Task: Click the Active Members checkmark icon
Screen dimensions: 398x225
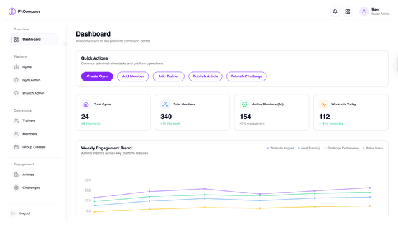Action: click(x=244, y=104)
